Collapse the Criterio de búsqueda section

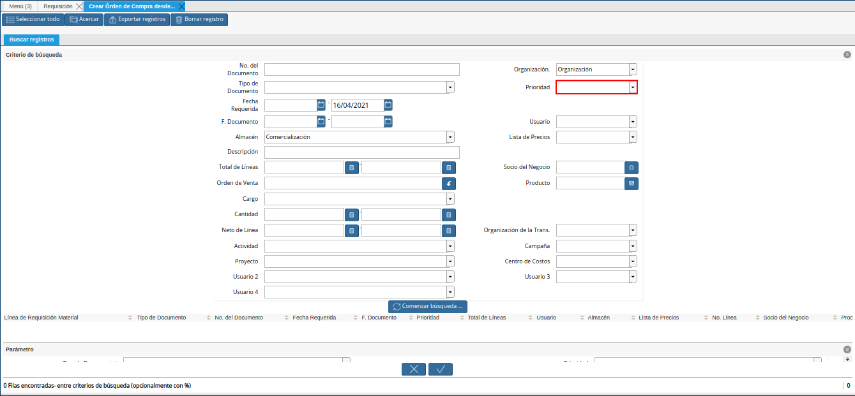pos(847,55)
